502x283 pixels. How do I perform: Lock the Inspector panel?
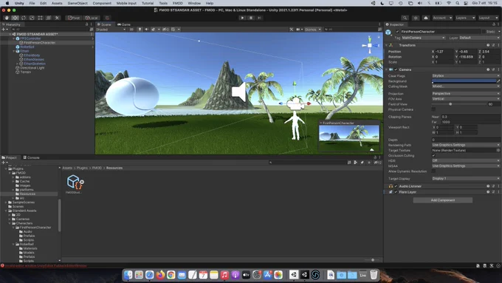(493, 24)
